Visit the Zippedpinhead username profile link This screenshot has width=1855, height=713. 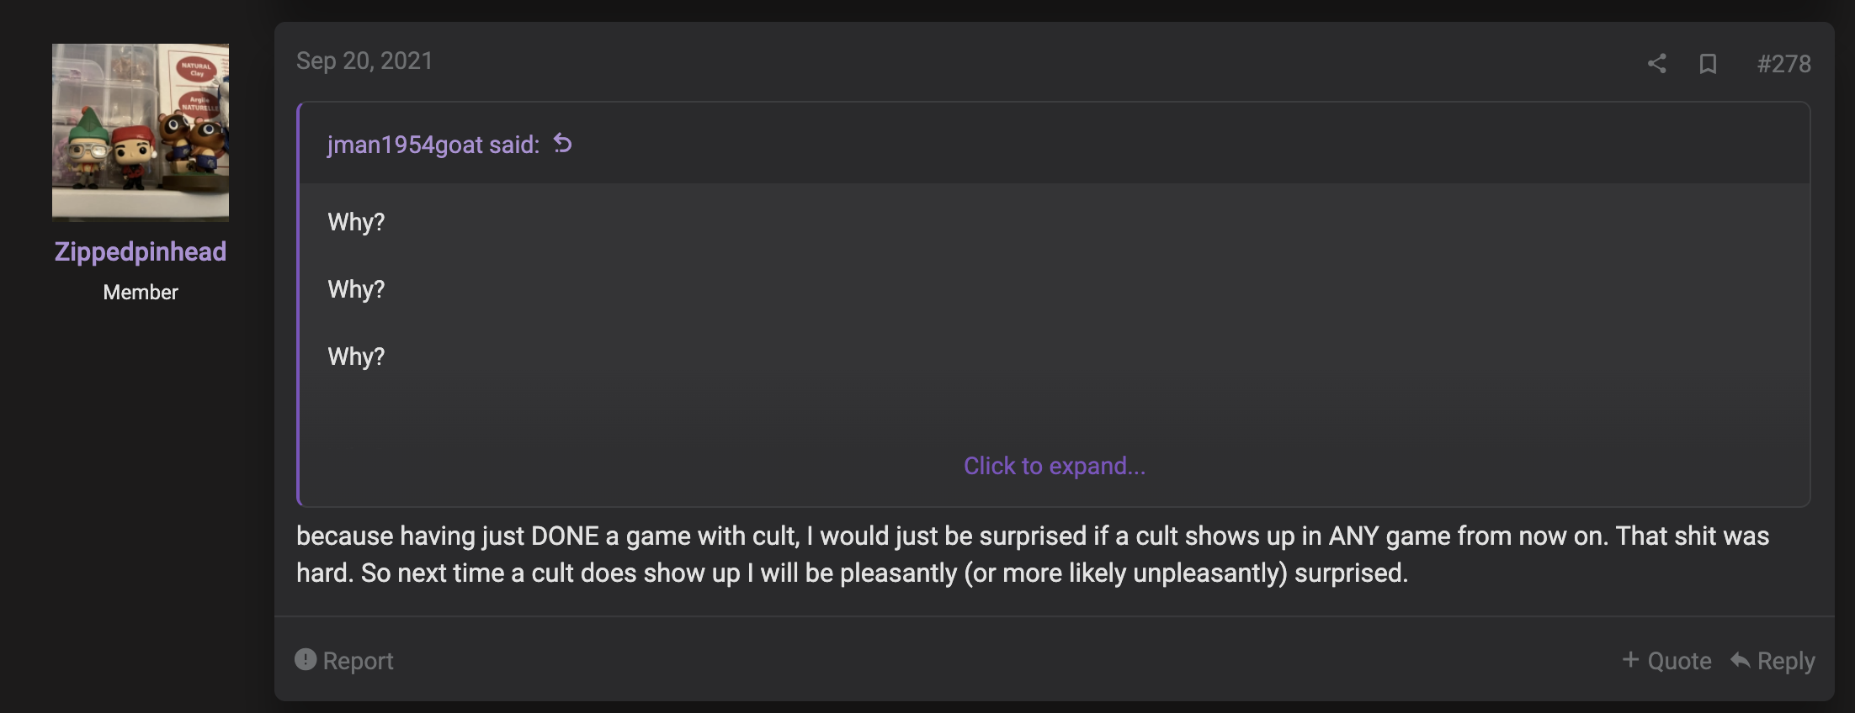point(141,251)
